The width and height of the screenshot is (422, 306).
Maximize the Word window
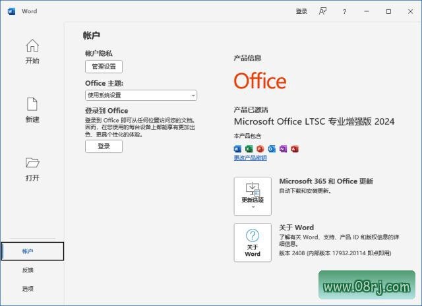(388, 11)
